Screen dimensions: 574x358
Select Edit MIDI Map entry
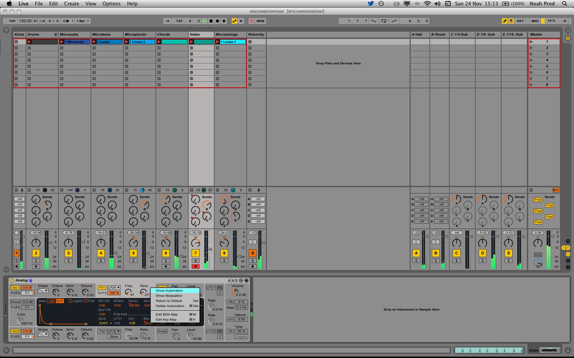coord(175,314)
